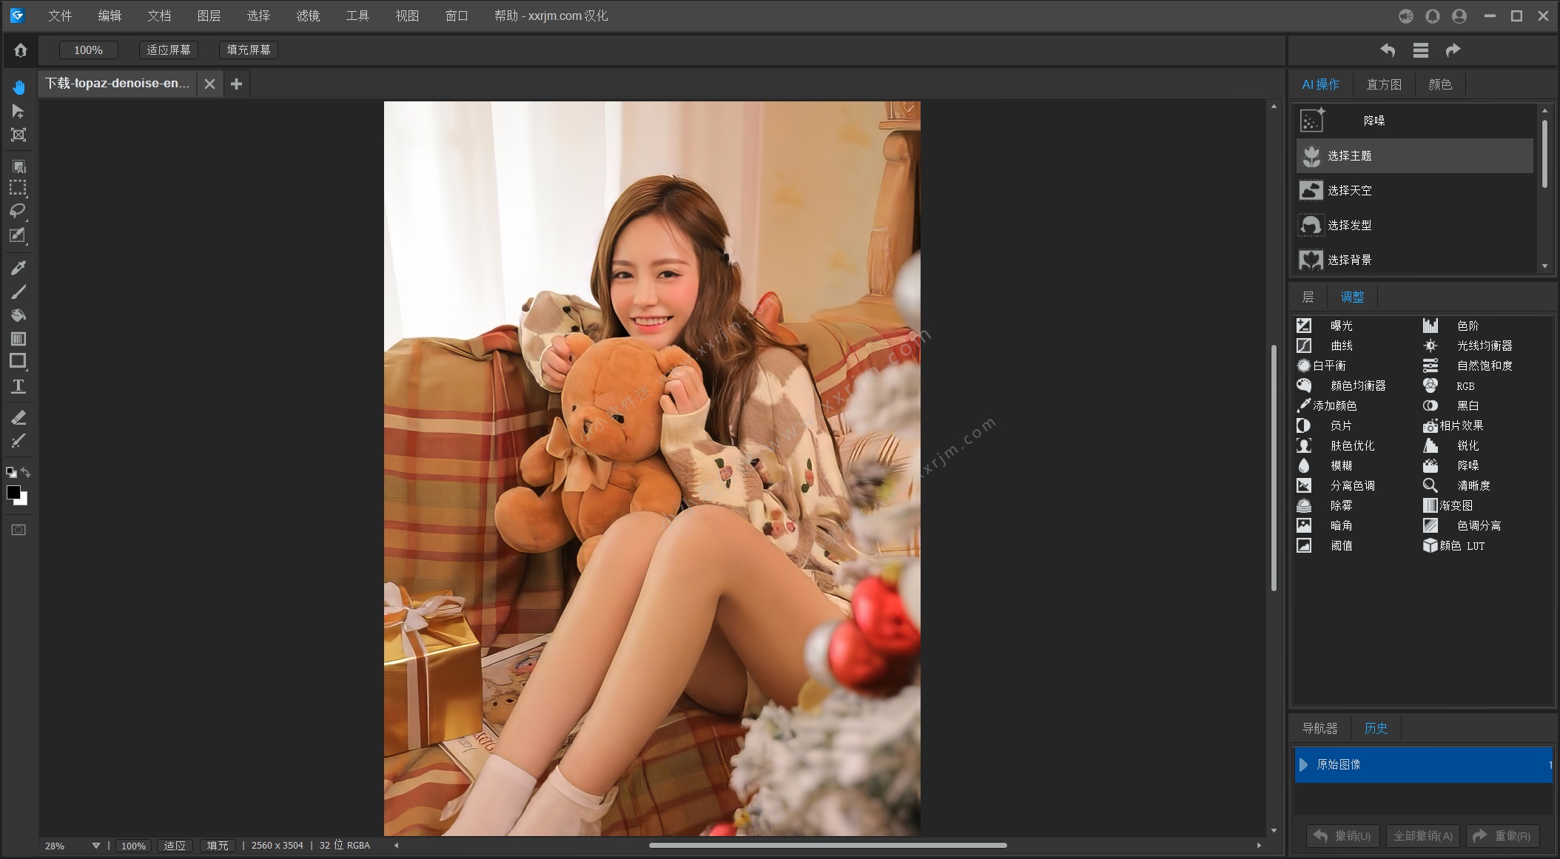The width and height of the screenshot is (1560, 859).
Task: Click the 选择天空 select sky action
Action: point(1349,190)
